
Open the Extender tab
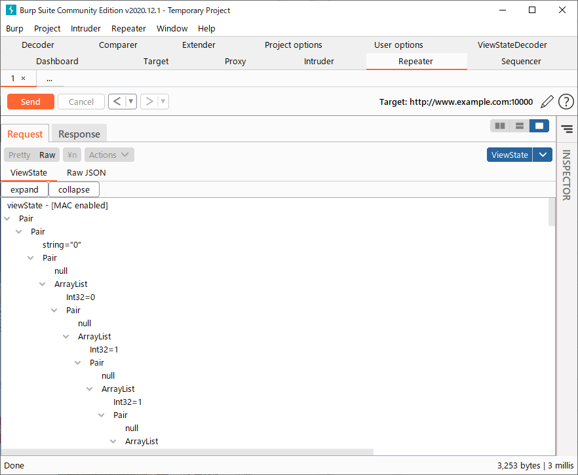[199, 45]
